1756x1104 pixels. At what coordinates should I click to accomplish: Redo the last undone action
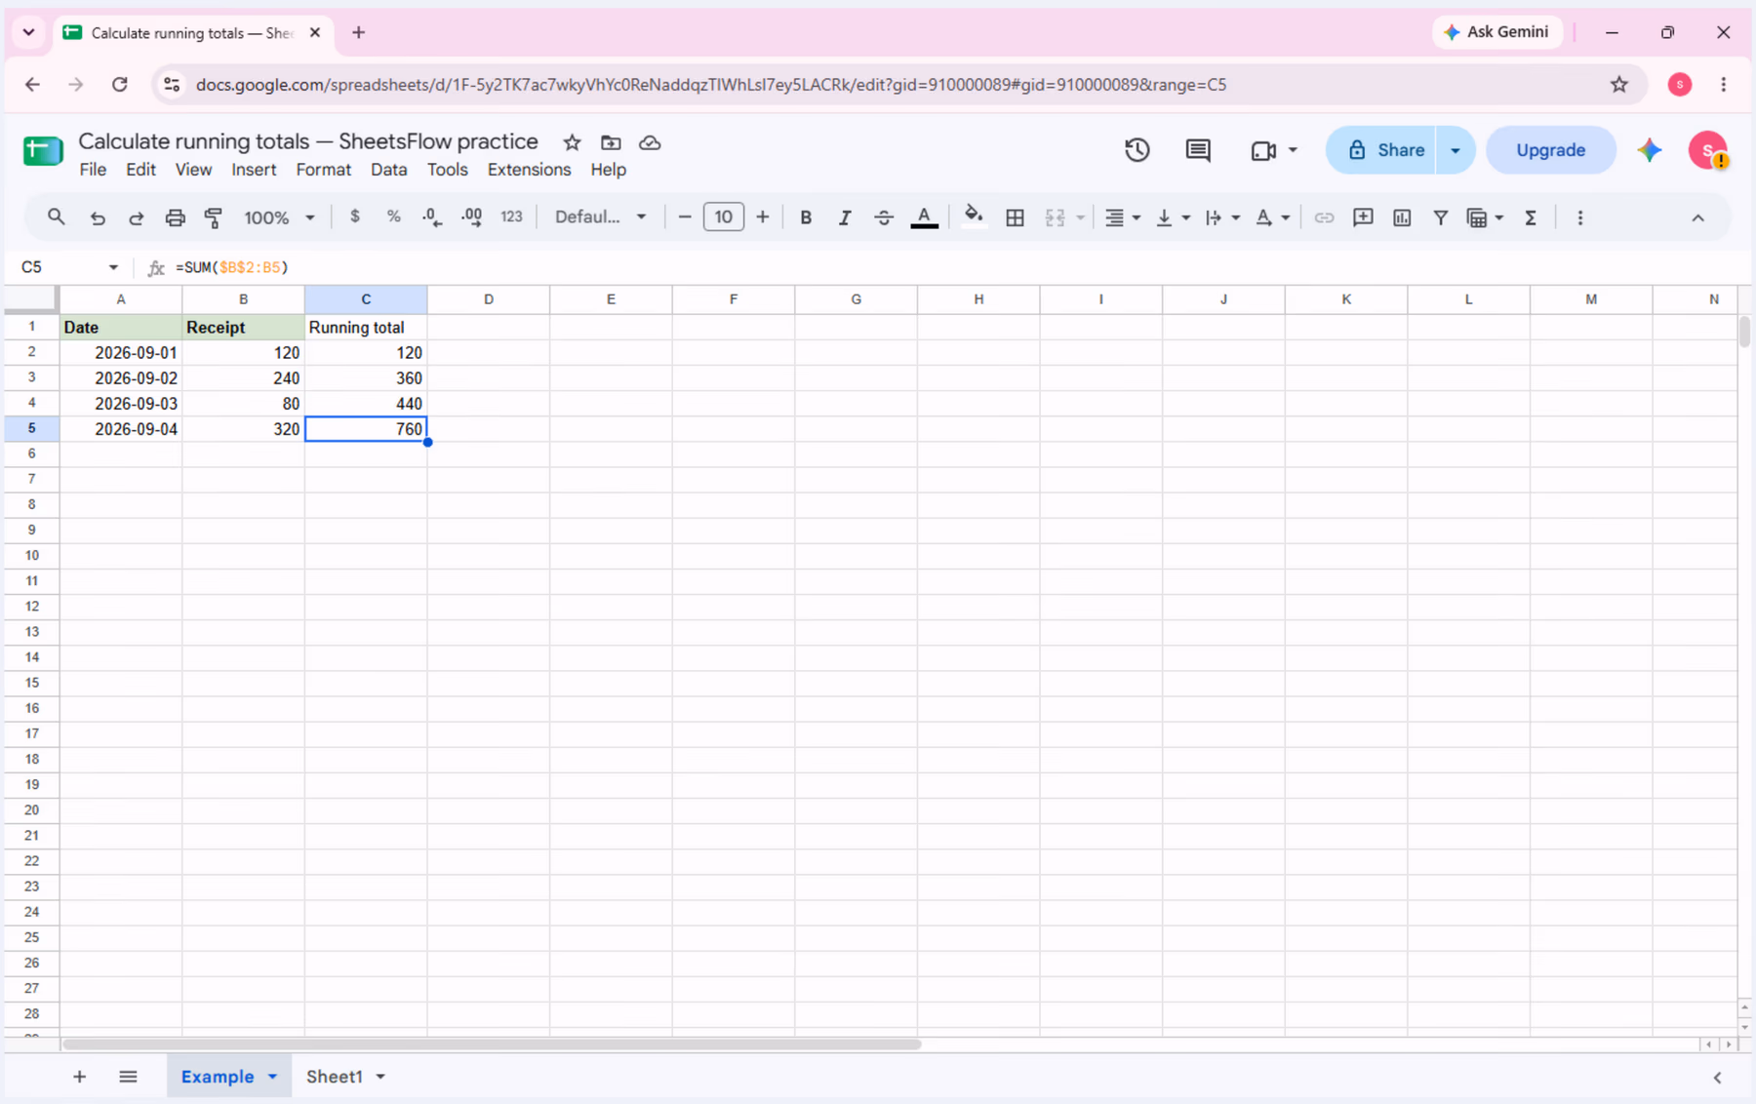click(x=136, y=217)
